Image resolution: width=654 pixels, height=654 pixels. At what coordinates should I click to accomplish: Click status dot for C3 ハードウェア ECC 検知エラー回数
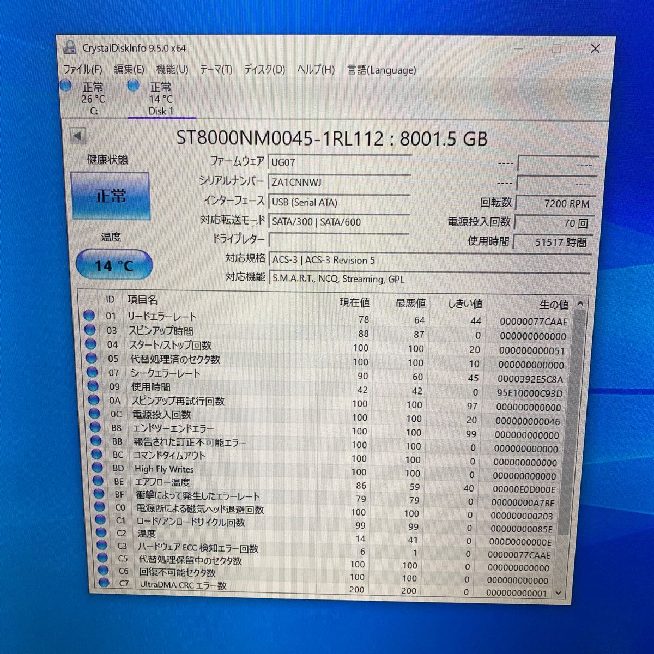pos(102,545)
